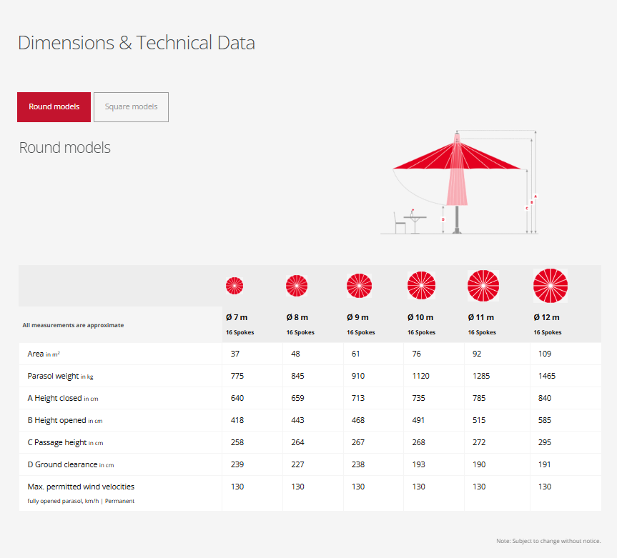Screen dimensions: 617x558
Task: Select the Ø 12 m column header
Action: pyautogui.click(x=547, y=317)
